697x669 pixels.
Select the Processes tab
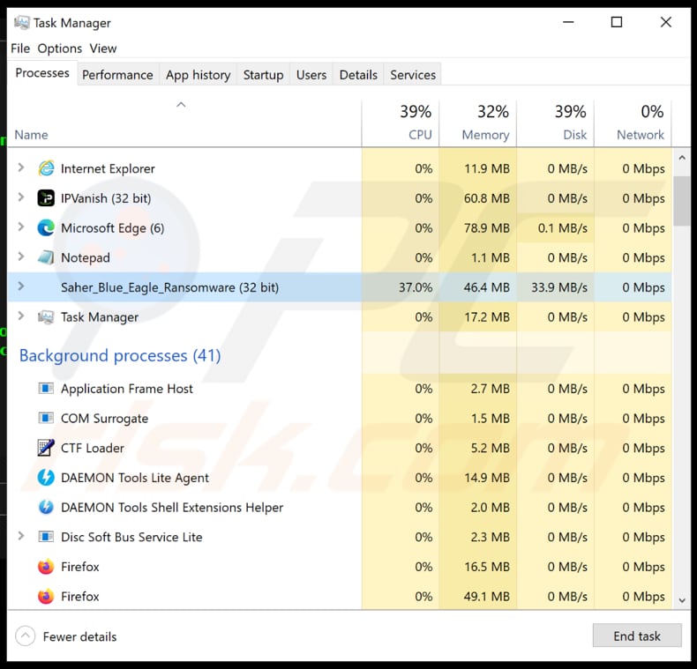(42, 73)
